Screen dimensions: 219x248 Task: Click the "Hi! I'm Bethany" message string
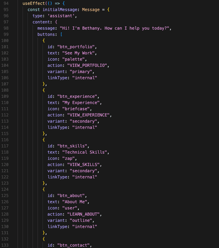click(x=114, y=28)
